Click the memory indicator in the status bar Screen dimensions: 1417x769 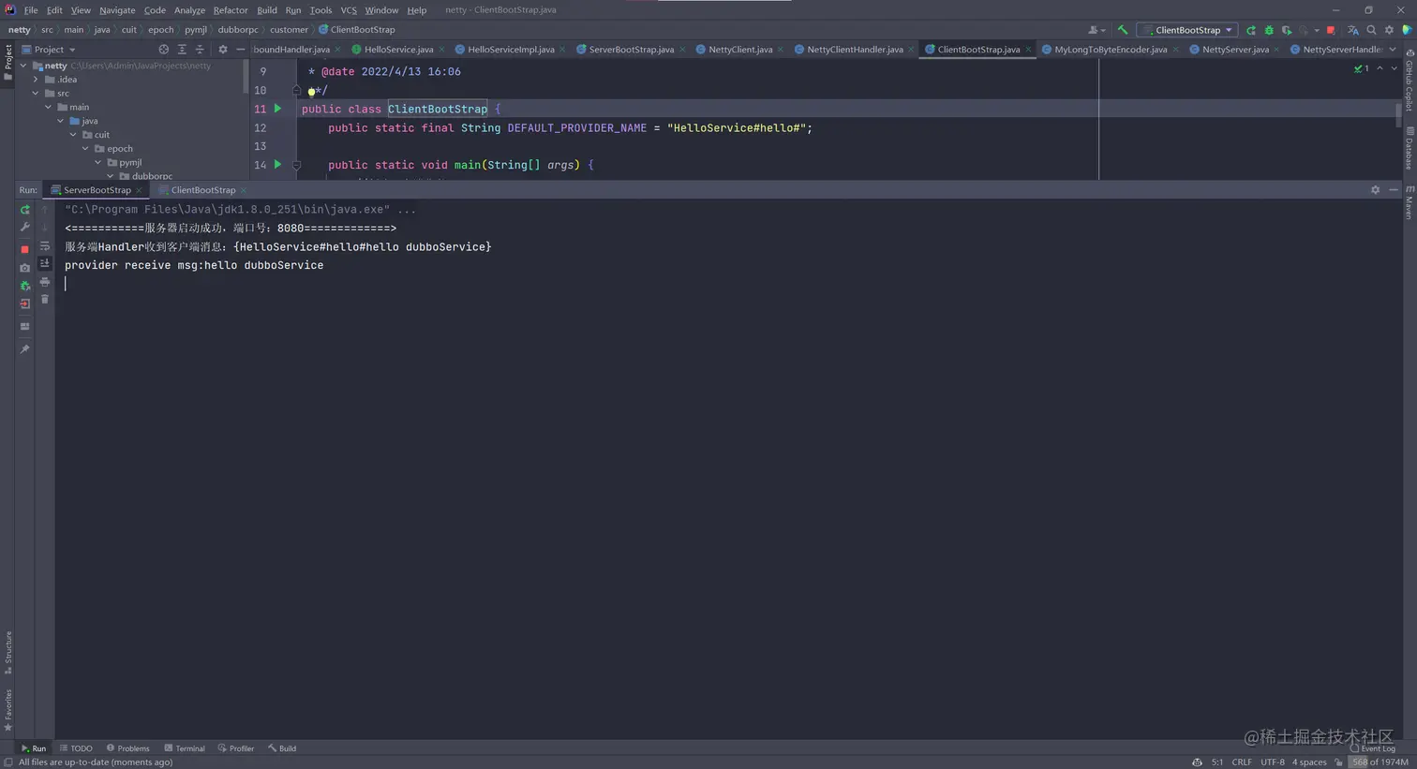tap(1380, 762)
